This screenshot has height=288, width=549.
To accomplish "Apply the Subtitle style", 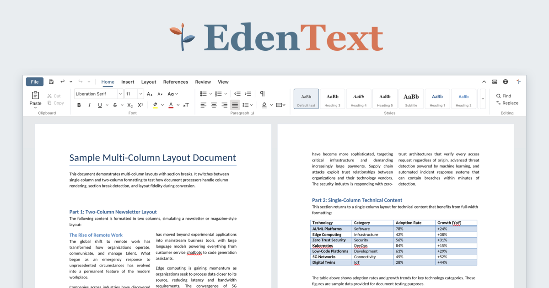I will [x=411, y=99].
